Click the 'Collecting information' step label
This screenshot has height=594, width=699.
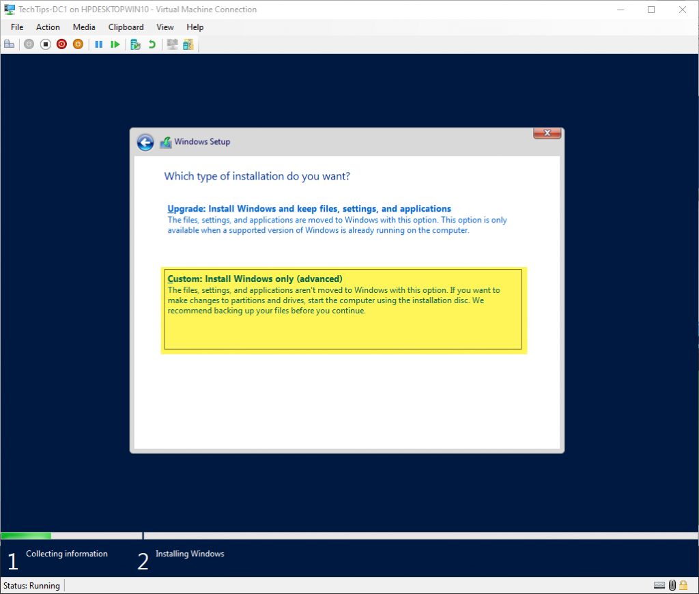tap(67, 554)
